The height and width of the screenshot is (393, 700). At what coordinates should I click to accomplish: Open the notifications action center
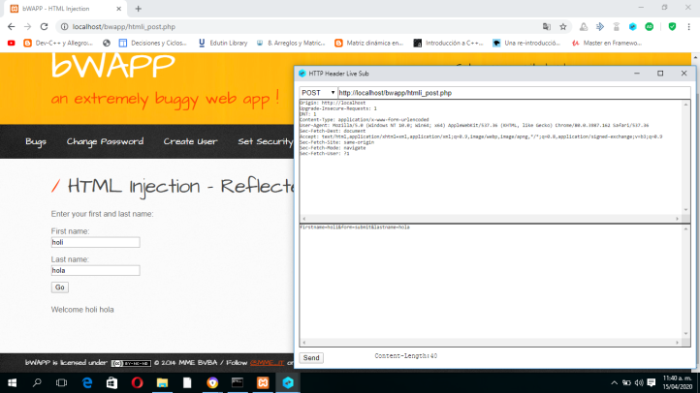click(x=652, y=382)
